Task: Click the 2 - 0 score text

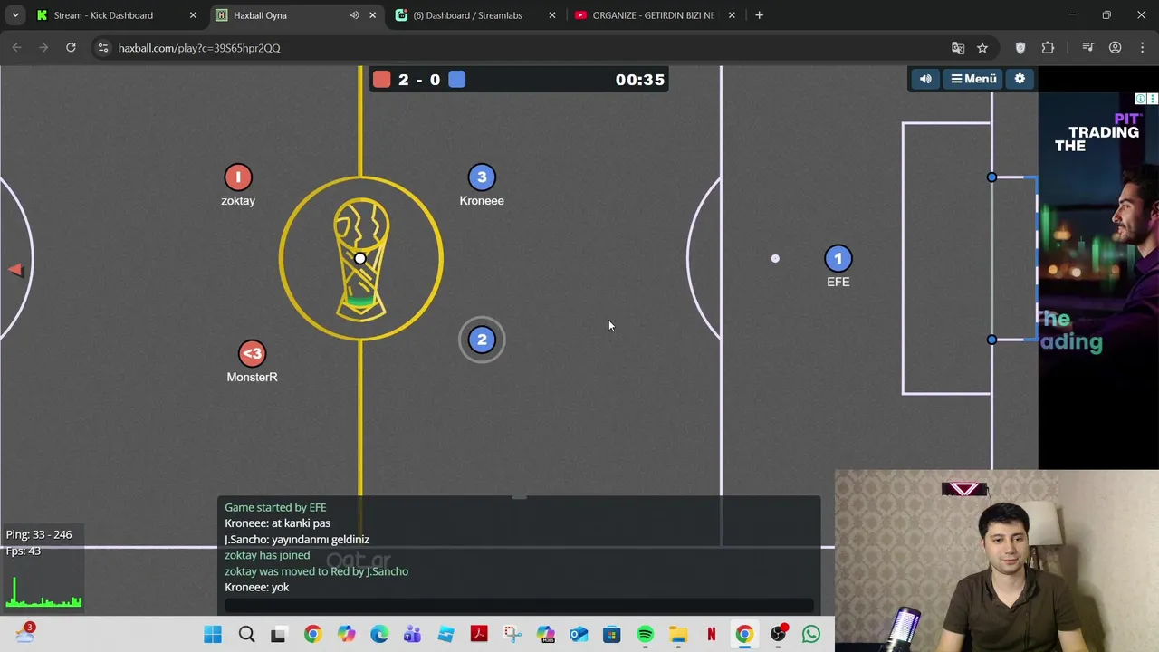Action: point(419,80)
